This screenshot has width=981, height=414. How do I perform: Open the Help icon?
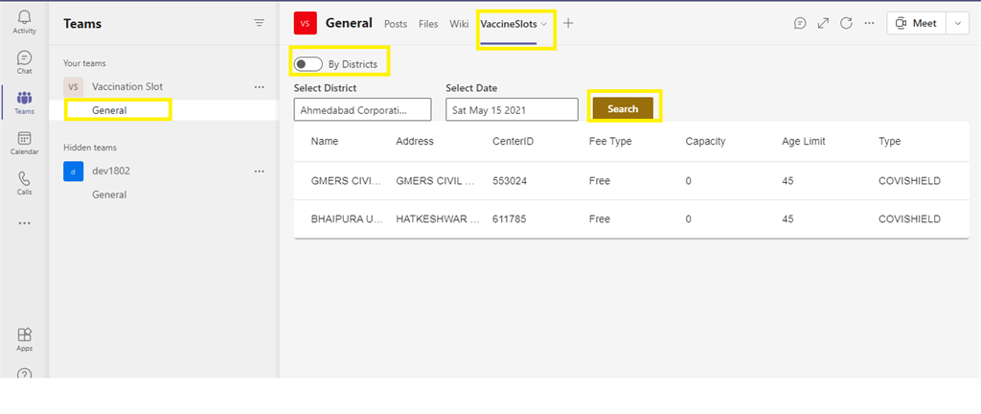(x=24, y=374)
